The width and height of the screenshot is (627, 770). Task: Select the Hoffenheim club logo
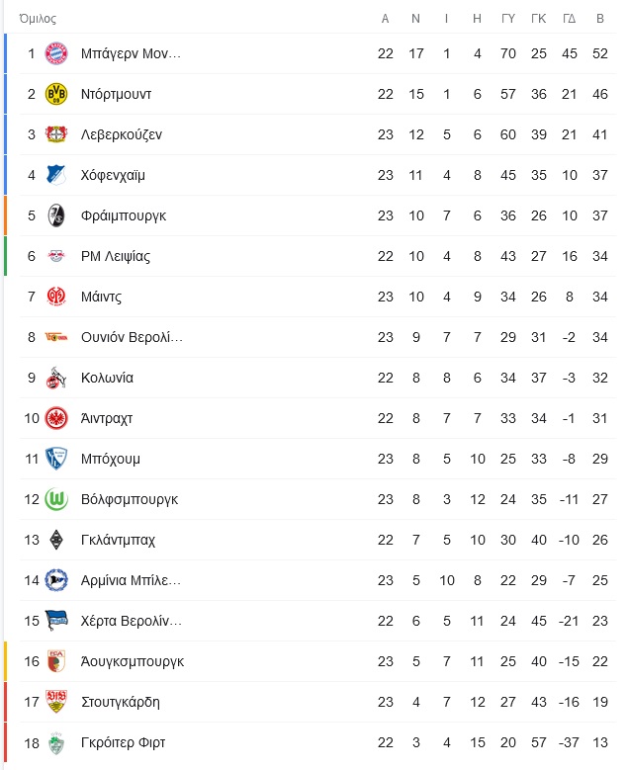[56, 175]
